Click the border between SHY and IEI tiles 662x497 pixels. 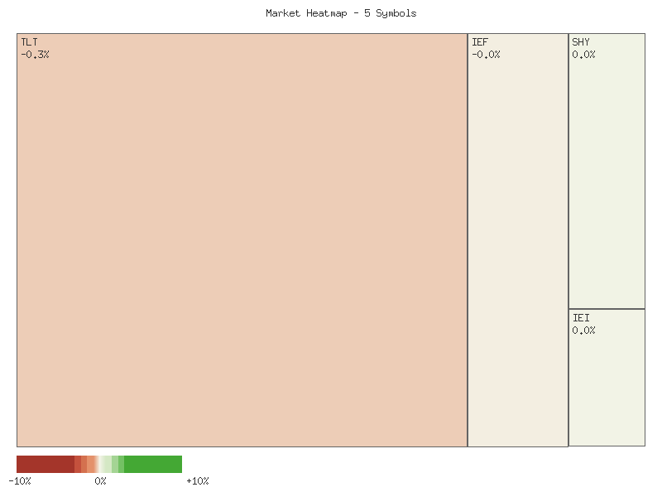(607, 308)
